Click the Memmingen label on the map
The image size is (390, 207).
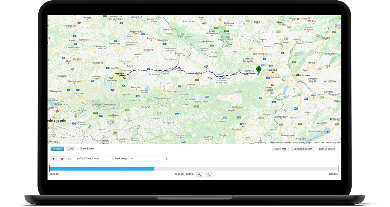75,81
